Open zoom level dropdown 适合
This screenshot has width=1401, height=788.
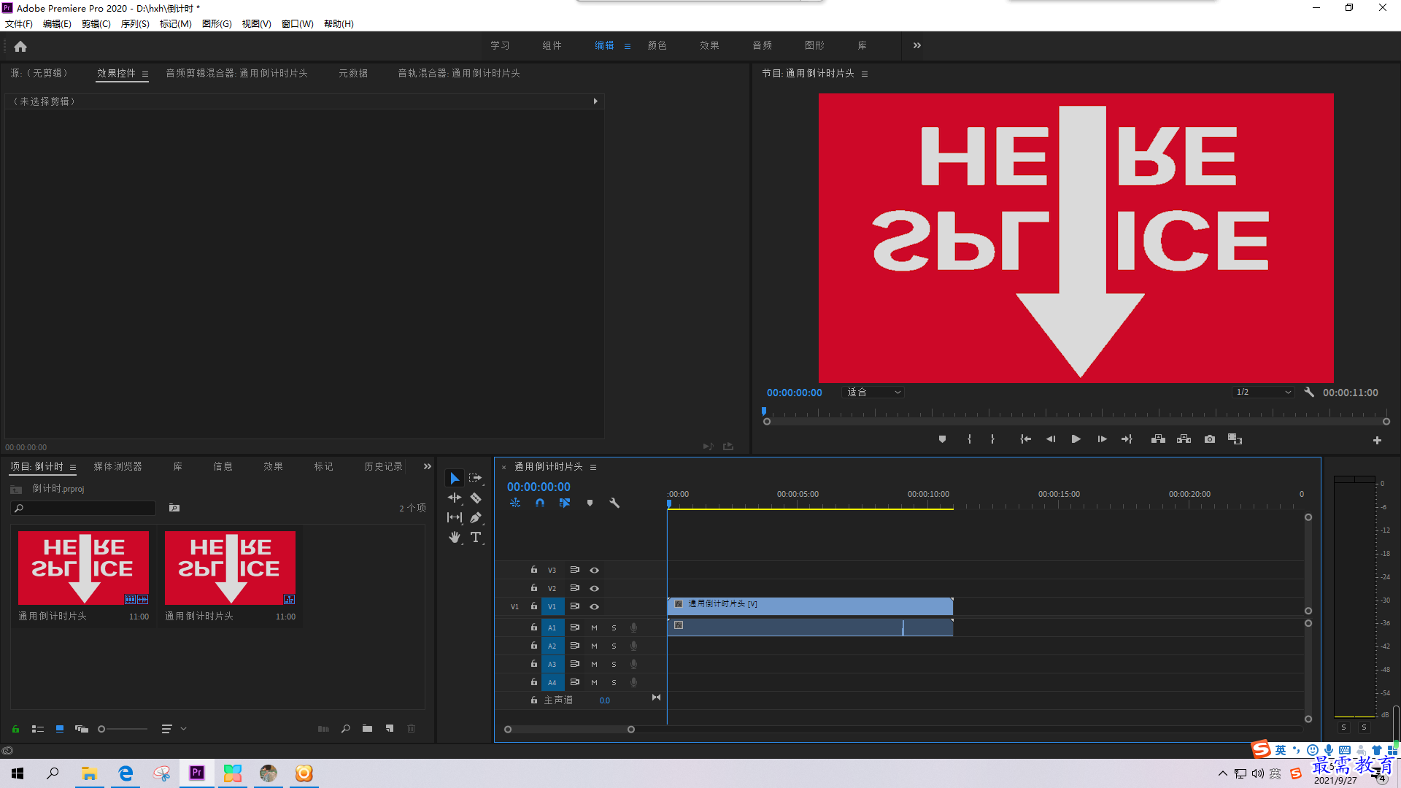point(873,392)
